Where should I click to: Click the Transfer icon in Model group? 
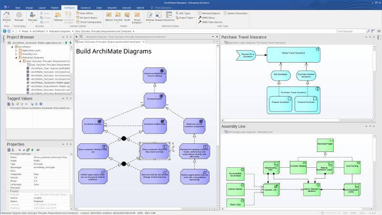click(x=118, y=16)
